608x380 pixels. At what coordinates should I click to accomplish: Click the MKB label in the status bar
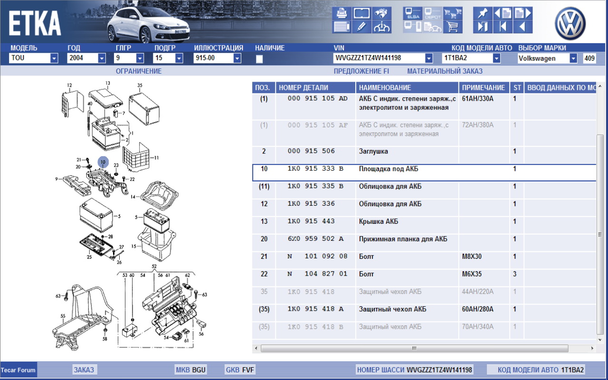183,370
